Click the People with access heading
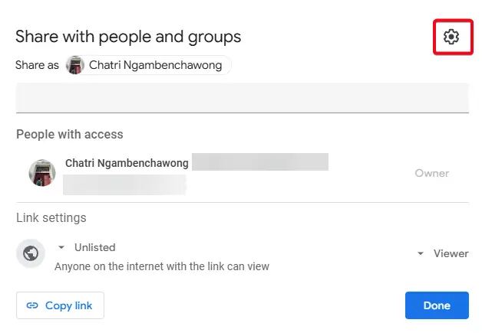The image size is (482, 336). (70, 134)
